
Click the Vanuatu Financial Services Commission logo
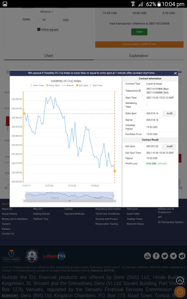tap(11, 256)
